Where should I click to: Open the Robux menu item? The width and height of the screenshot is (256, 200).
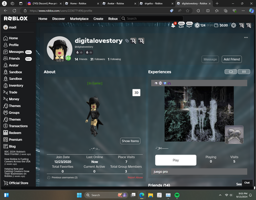[x=113, y=18]
